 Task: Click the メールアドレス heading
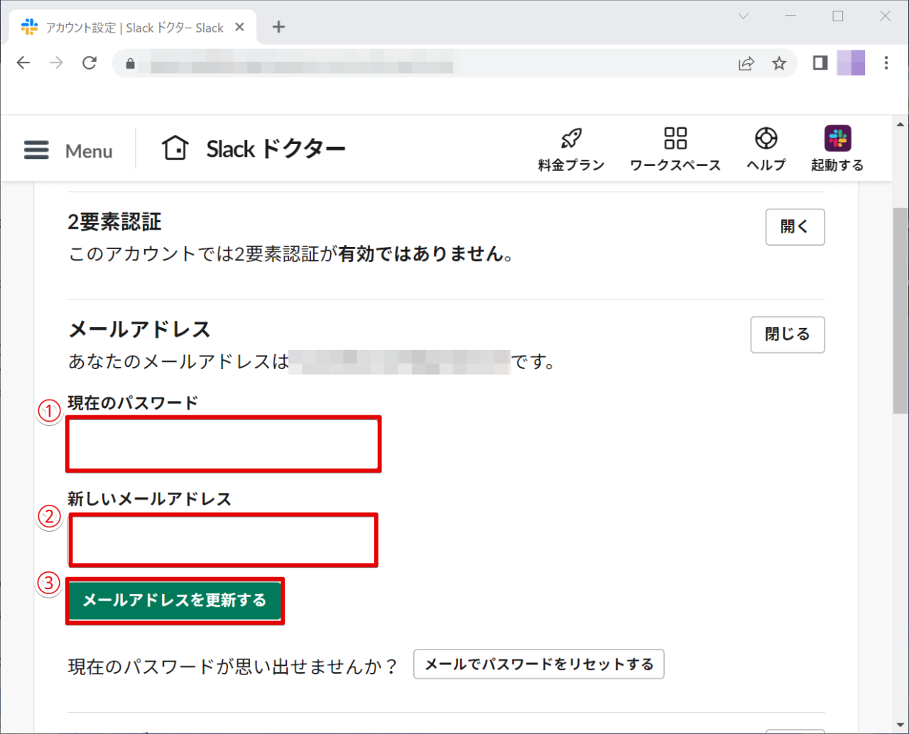point(139,329)
